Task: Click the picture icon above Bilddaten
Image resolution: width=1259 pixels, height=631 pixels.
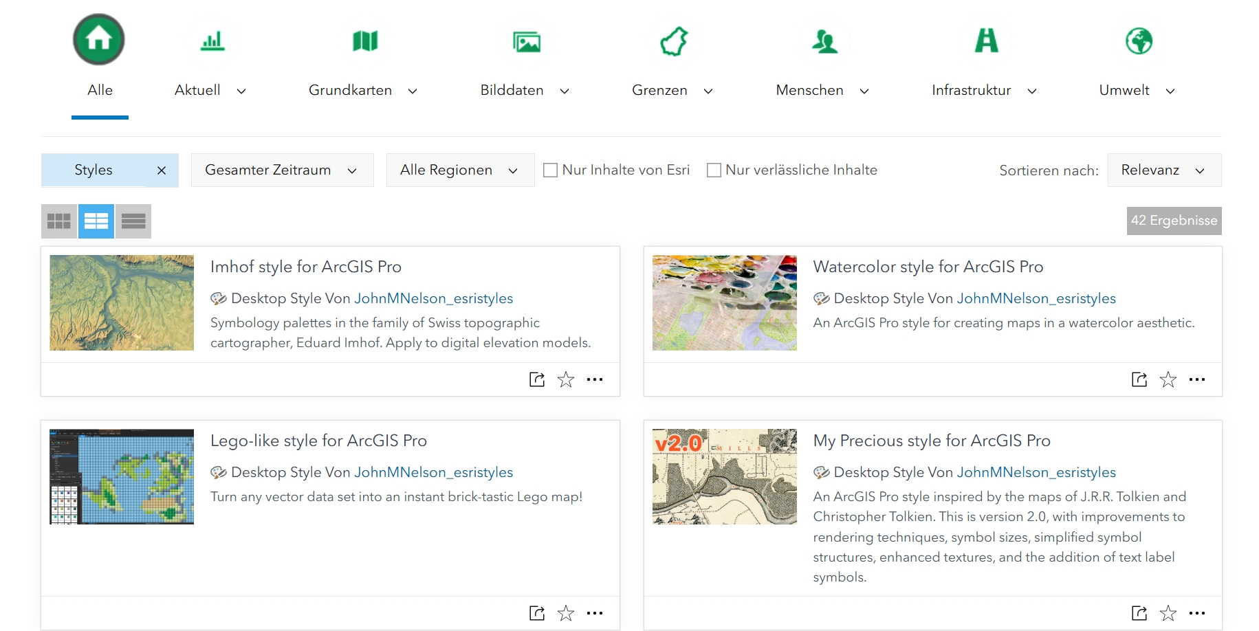Action: 527,42
